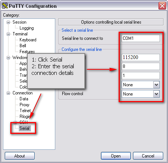Collapse the Connection tree node

pyautogui.click(x=8, y=93)
